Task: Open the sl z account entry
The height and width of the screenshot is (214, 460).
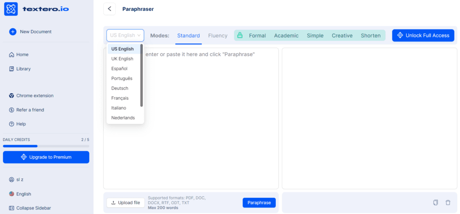Action: [17, 180]
